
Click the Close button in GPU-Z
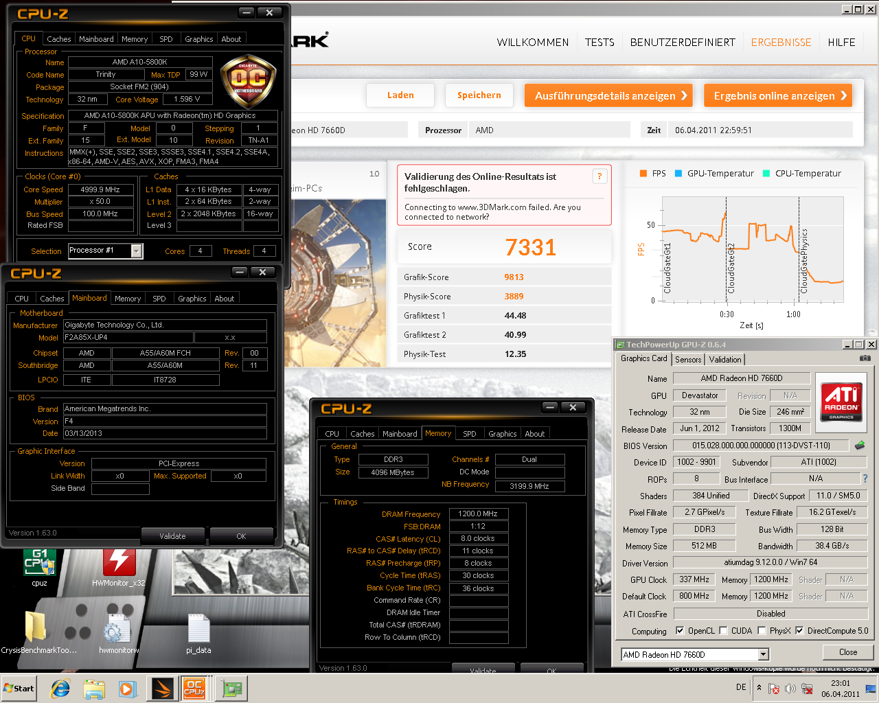(x=848, y=652)
